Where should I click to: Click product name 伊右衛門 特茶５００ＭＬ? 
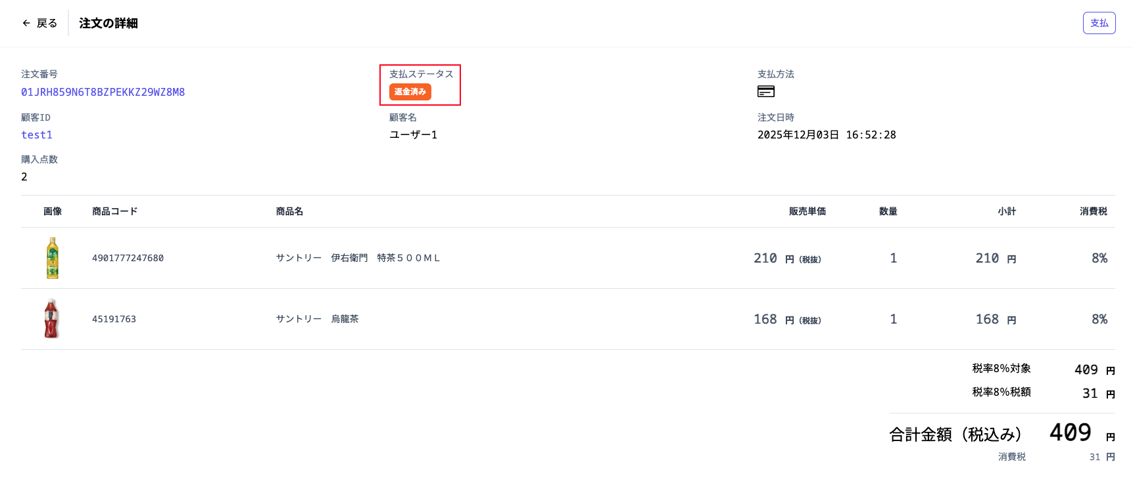pyautogui.click(x=385, y=258)
